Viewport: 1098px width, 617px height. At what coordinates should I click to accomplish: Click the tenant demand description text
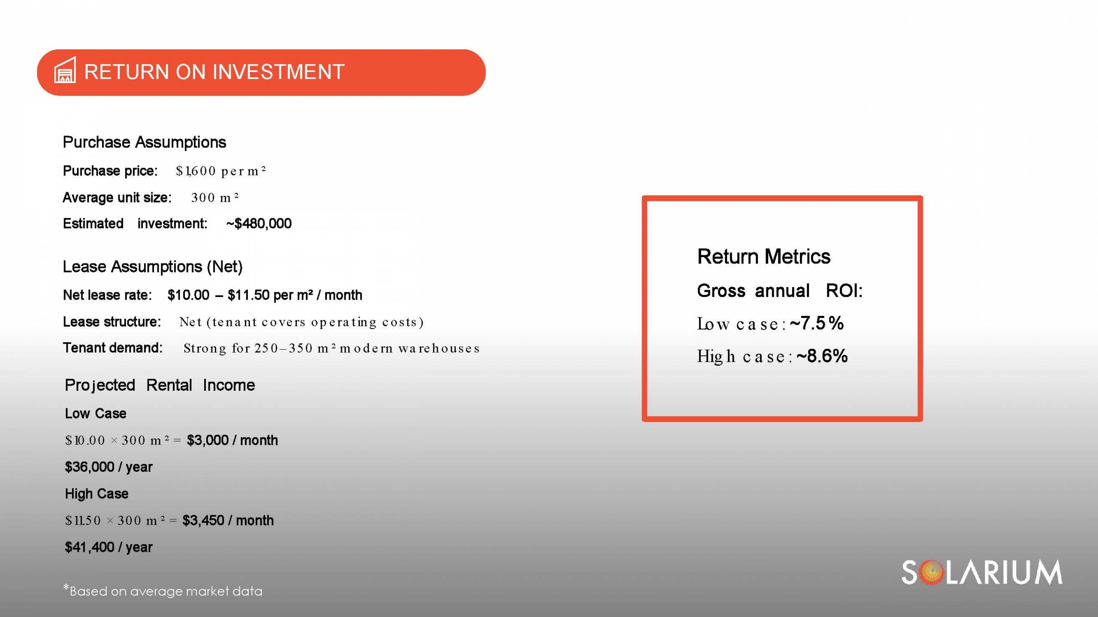[x=331, y=348]
